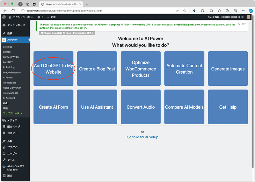Open the workspaces icon in tab bar

(28, 4)
